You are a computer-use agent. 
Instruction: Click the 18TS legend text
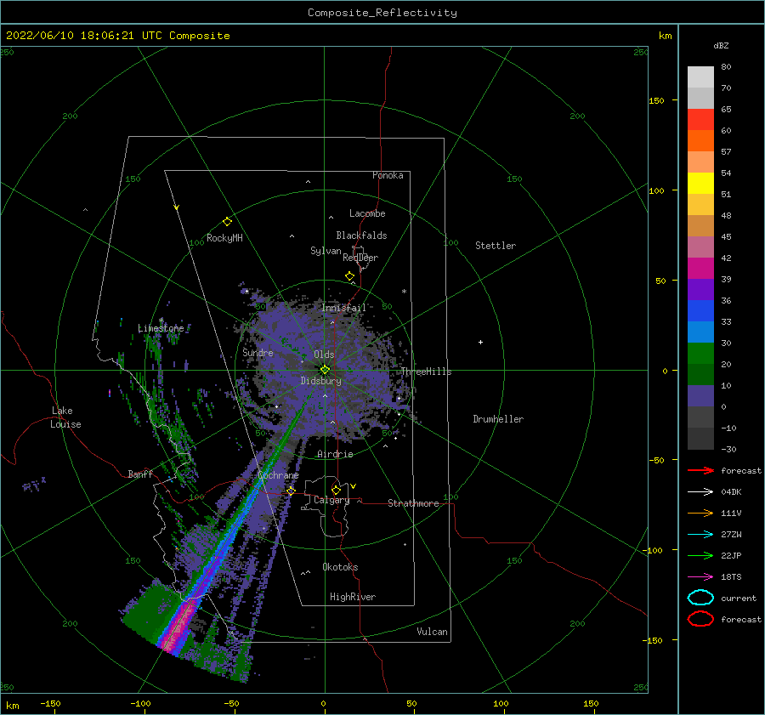coord(731,577)
